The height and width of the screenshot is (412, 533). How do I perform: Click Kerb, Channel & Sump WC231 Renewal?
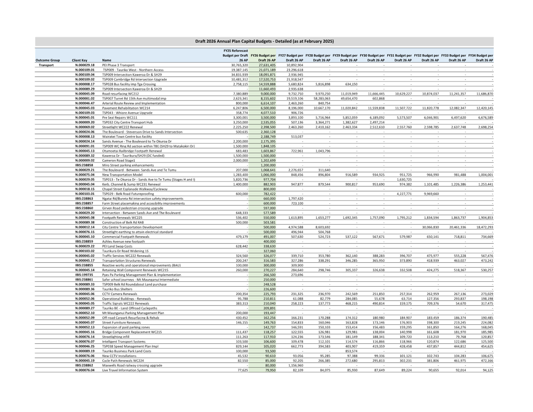click(x=130, y=184)
